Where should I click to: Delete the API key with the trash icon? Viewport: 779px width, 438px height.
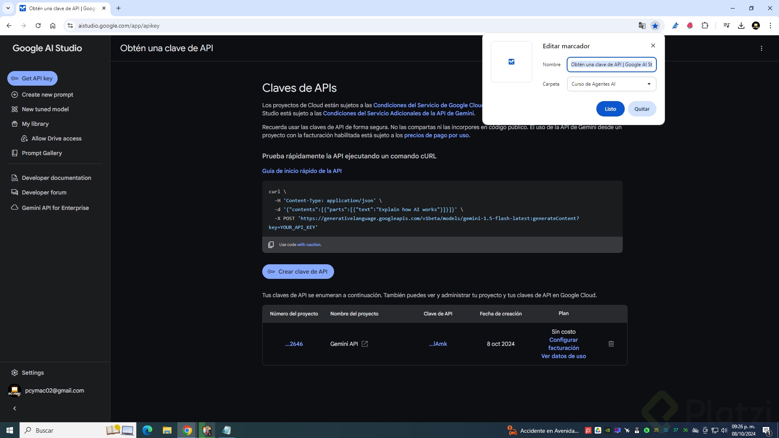click(611, 344)
